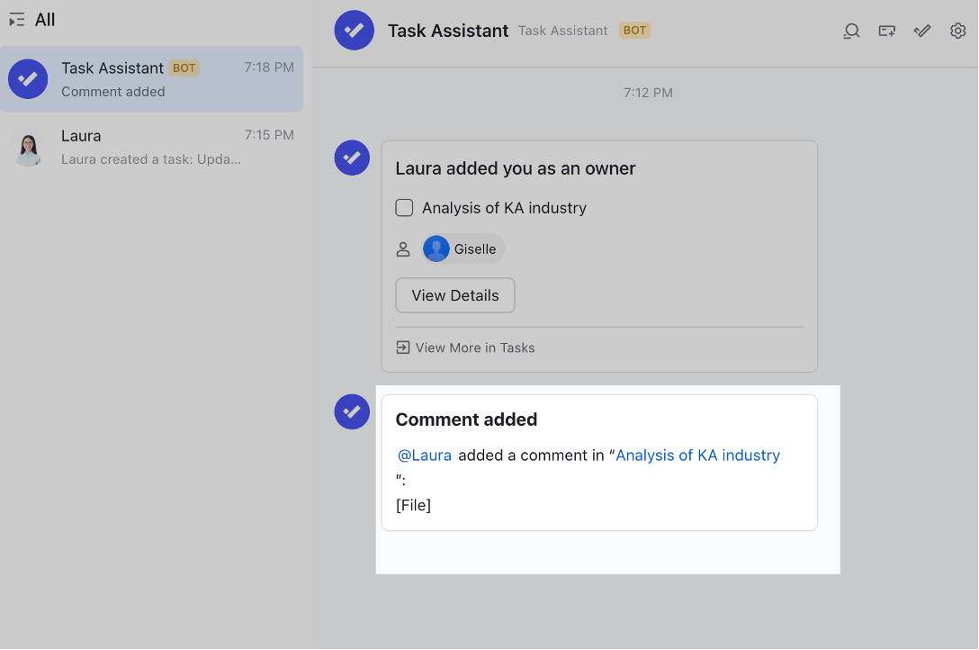
Task: Click the bot avatar beside Laura's task card
Action: pos(352,158)
